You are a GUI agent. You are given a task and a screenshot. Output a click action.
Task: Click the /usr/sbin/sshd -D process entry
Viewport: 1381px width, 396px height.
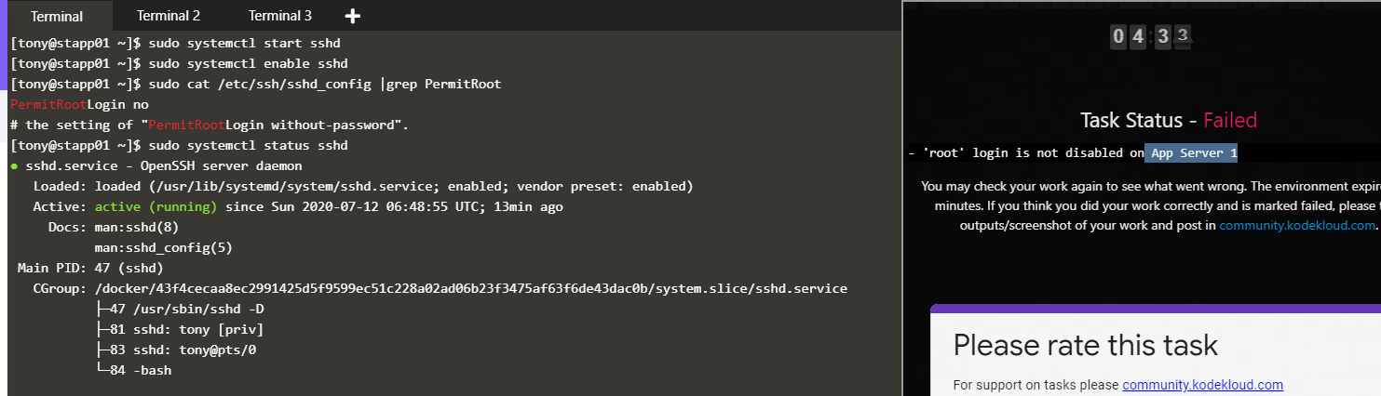185,310
